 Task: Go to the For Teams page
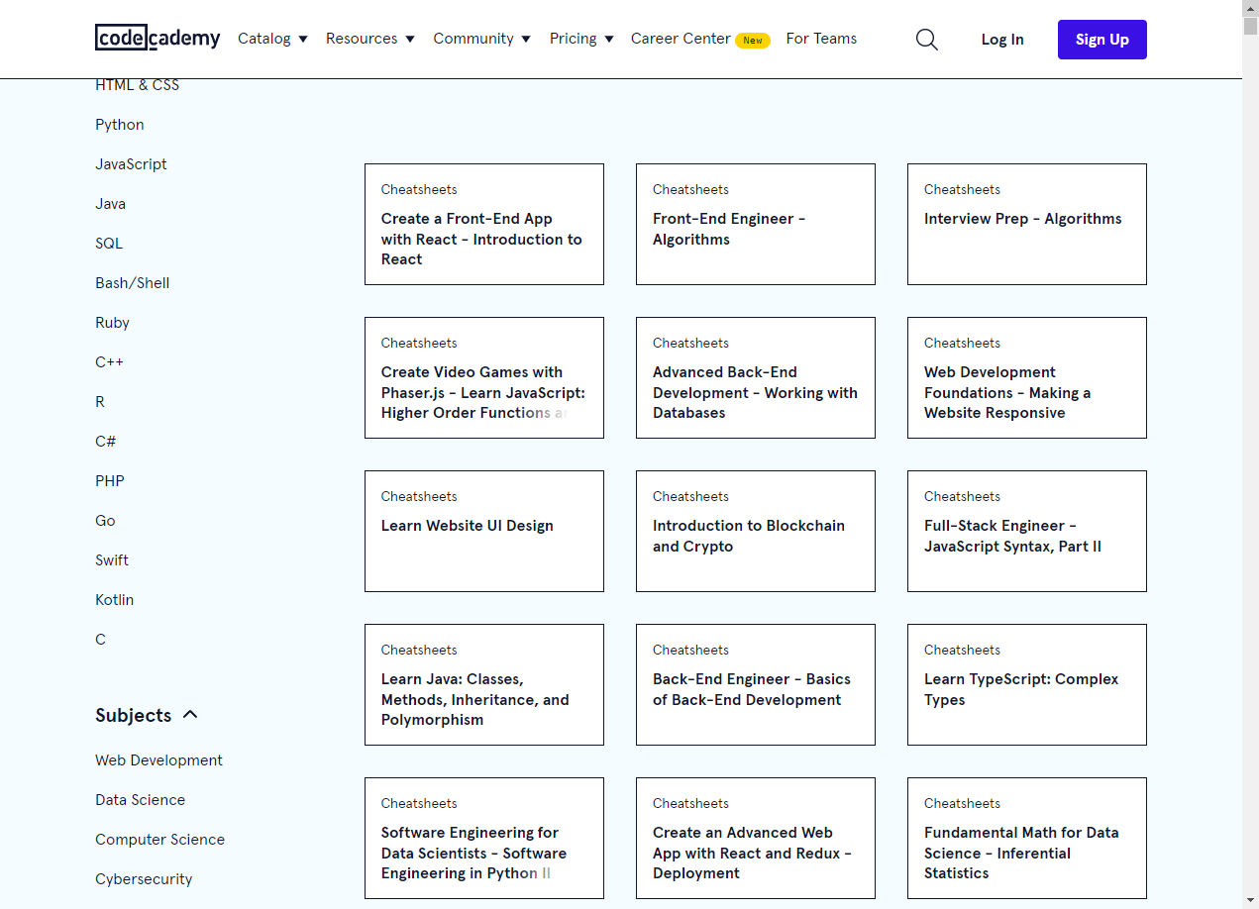click(821, 39)
